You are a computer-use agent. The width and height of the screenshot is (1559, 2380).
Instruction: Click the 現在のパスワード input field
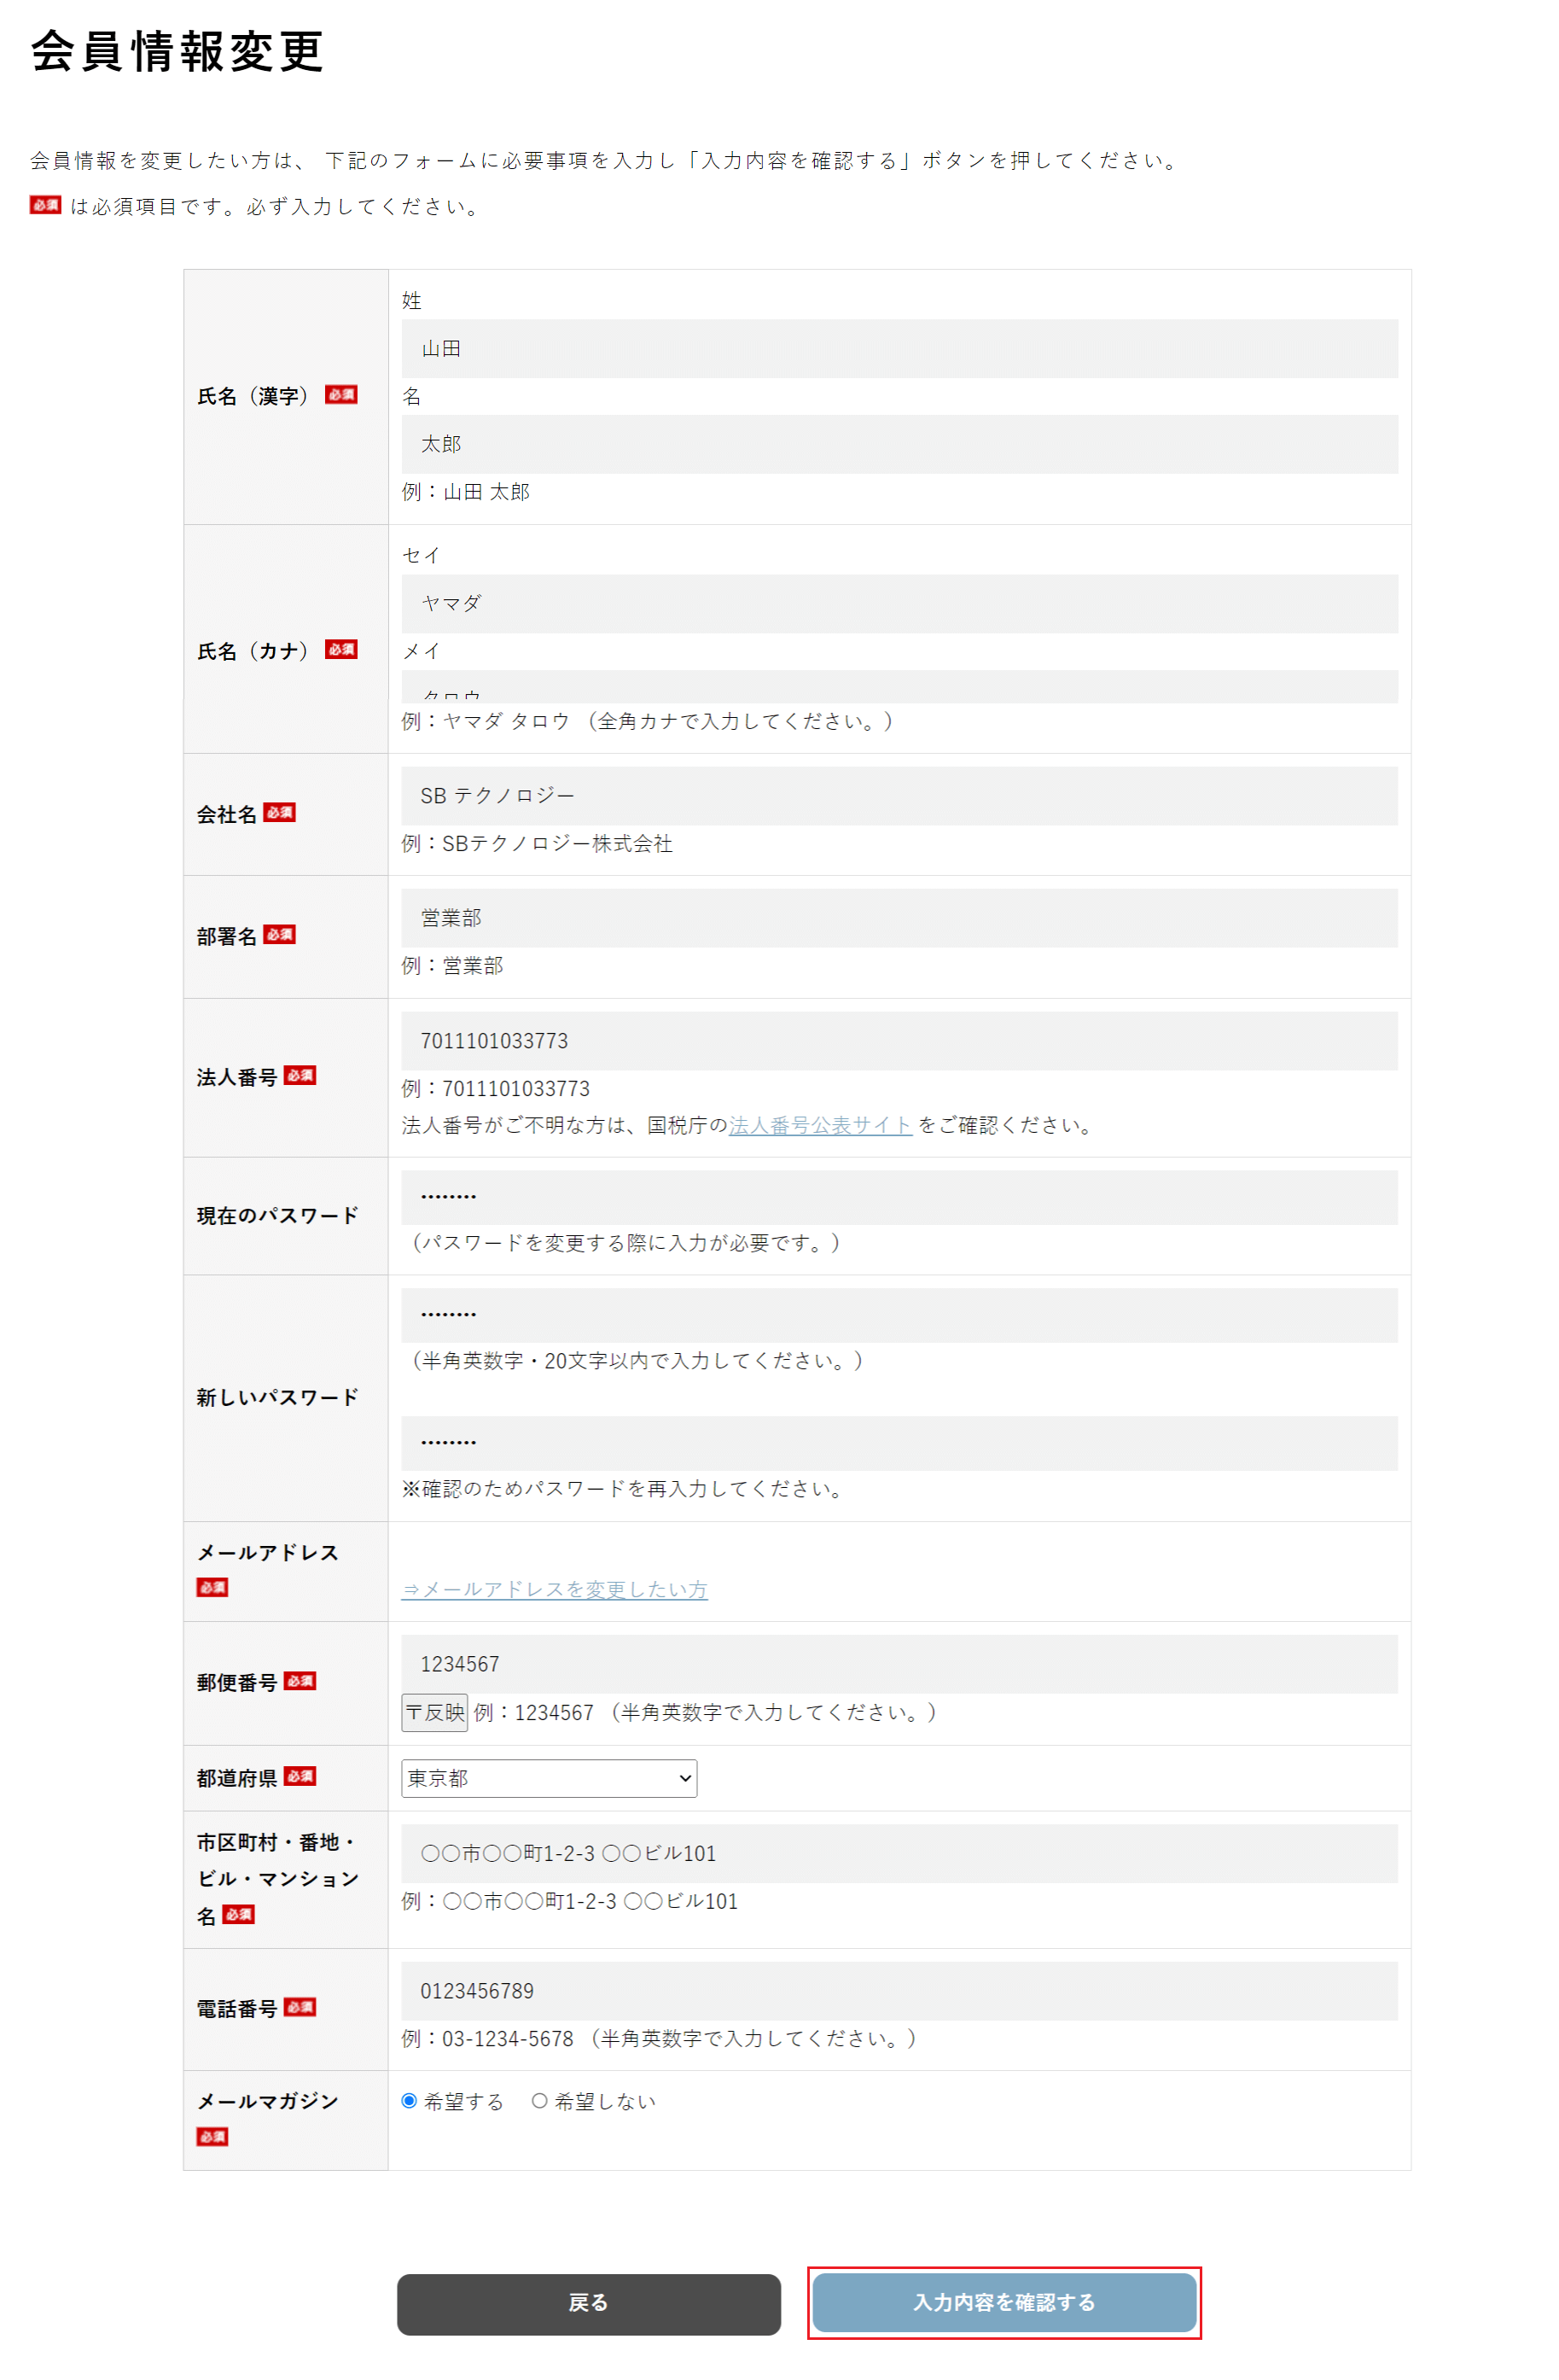click(899, 1197)
